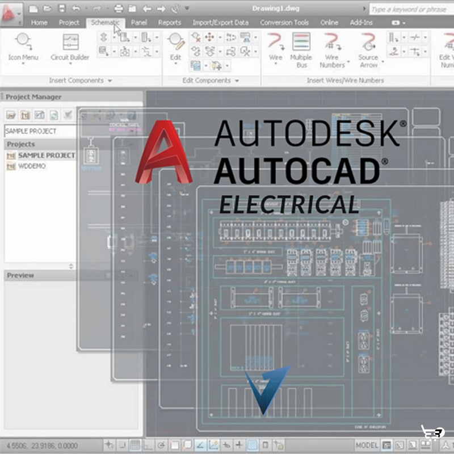This screenshot has height=454, width=454.
Task: Switch to the Home ribbon tab
Action: [39, 23]
